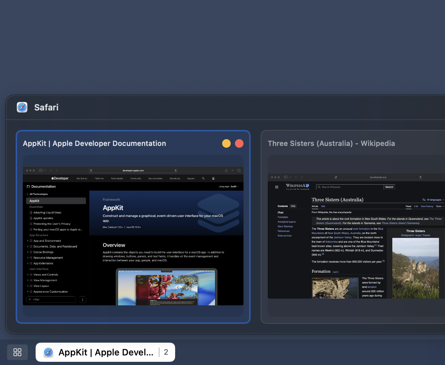This screenshot has height=365, width=445.
Task: Open the Wikipedia hamburger main menu
Action: coord(276,187)
